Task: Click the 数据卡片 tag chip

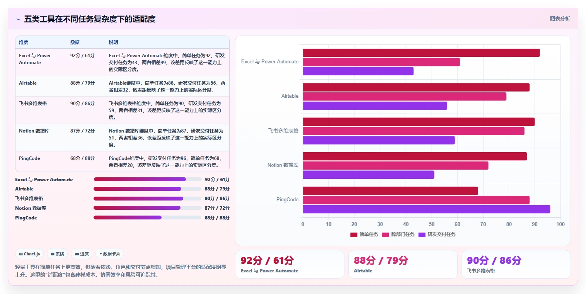Action: point(110,254)
